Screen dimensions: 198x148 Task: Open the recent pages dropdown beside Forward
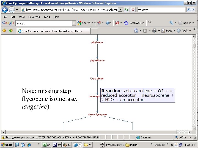point(17,10)
